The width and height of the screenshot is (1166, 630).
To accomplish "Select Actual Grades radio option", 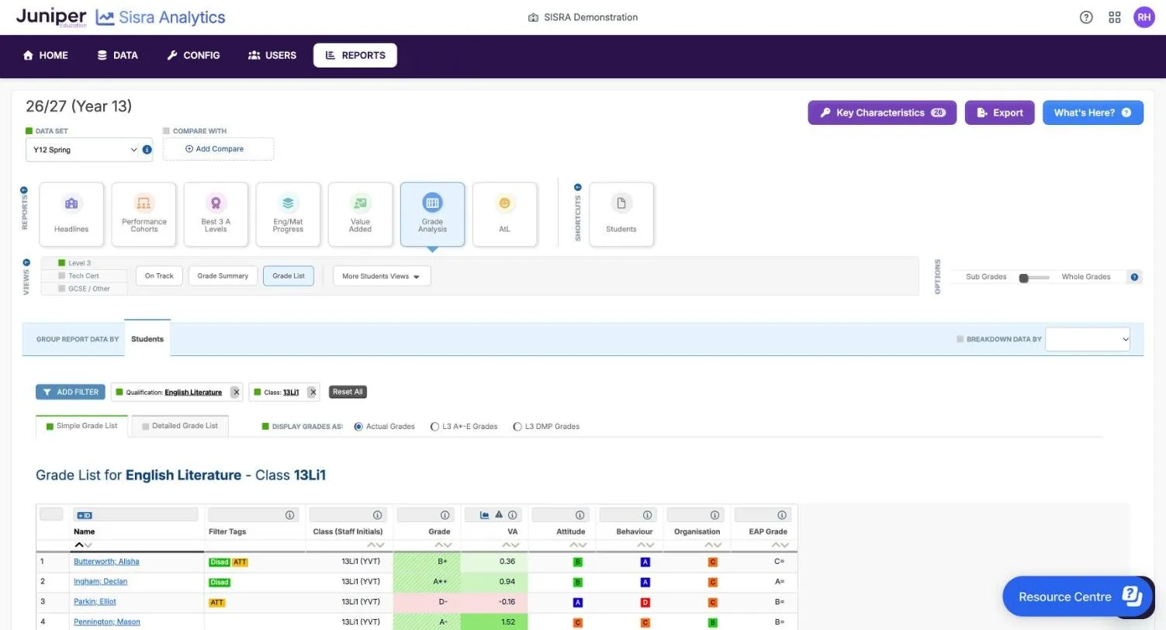I will (x=358, y=427).
